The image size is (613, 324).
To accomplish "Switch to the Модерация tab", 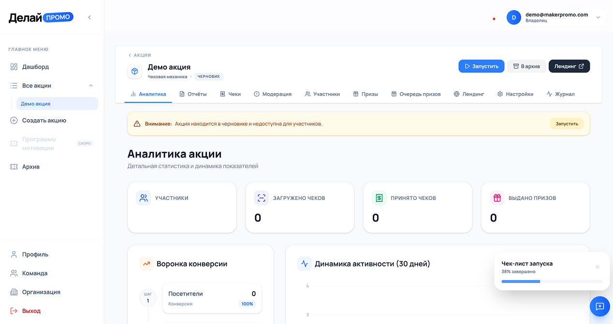I will pos(273,94).
